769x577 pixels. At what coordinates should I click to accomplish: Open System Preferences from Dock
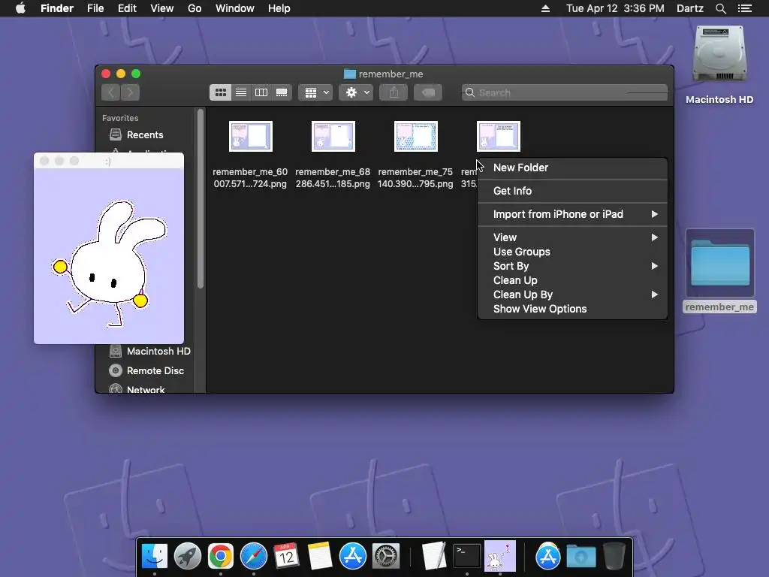386,556
